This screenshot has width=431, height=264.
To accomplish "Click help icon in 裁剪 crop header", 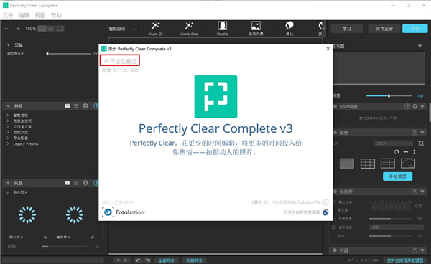I will [x=414, y=132].
